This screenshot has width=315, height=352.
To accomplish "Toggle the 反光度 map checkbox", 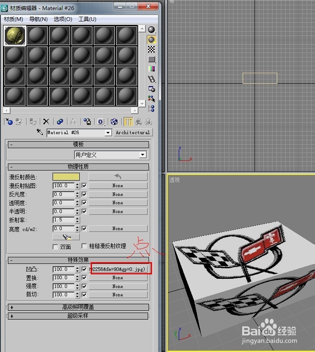I will click(x=84, y=194).
